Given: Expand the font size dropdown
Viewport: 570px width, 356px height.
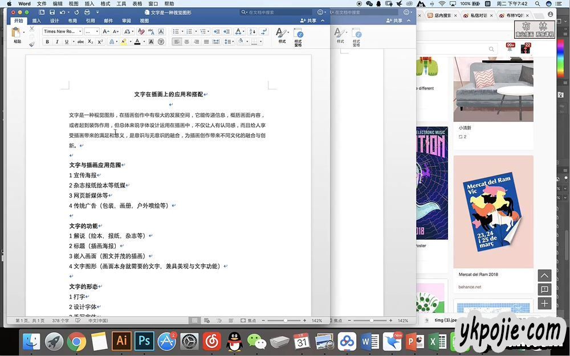Looking at the screenshot, I should point(96,31).
